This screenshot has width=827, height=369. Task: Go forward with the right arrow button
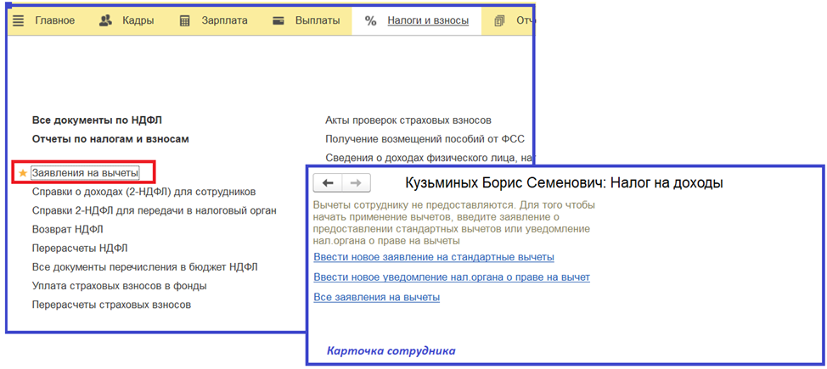tap(356, 183)
